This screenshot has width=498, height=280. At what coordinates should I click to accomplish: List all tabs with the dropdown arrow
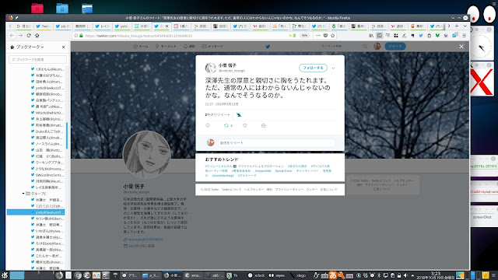point(465,26)
